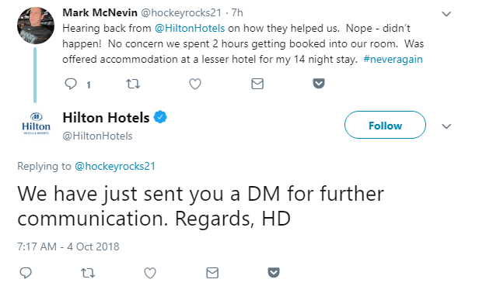This screenshot has width=479, height=293.
Task: View Mark McNevin's profile picture
Action: (36, 26)
